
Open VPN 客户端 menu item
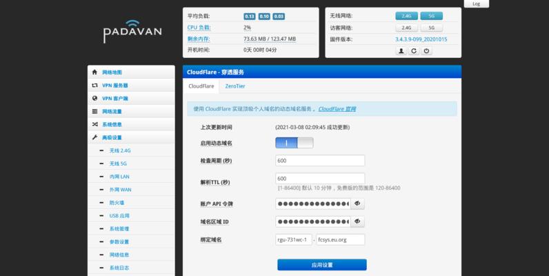coord(131,99)
